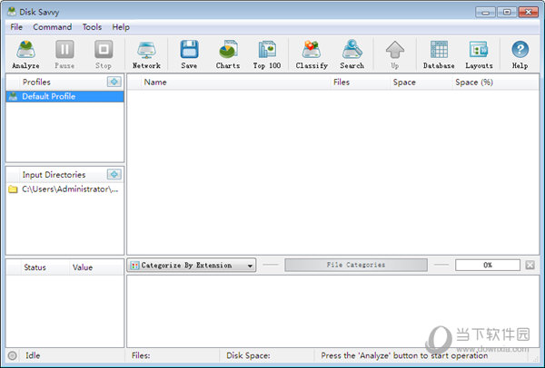
Task: Open the Network scan tool
Action: tap(146, 54)
